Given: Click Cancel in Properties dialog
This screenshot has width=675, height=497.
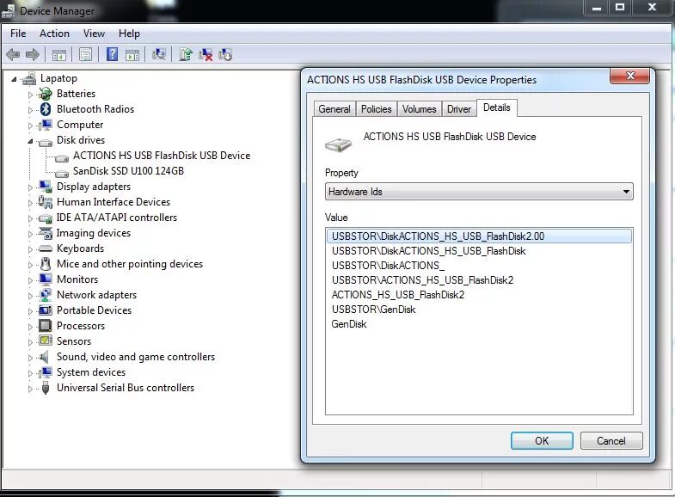Looking at the screenshot, I should tap(611, 440).
